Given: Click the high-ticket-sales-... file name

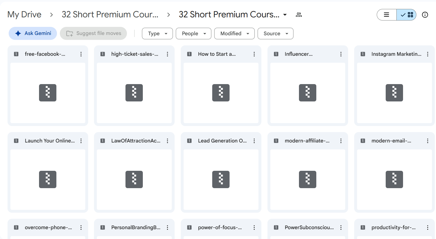Looking at the screenshot, I should click(135, 54).
